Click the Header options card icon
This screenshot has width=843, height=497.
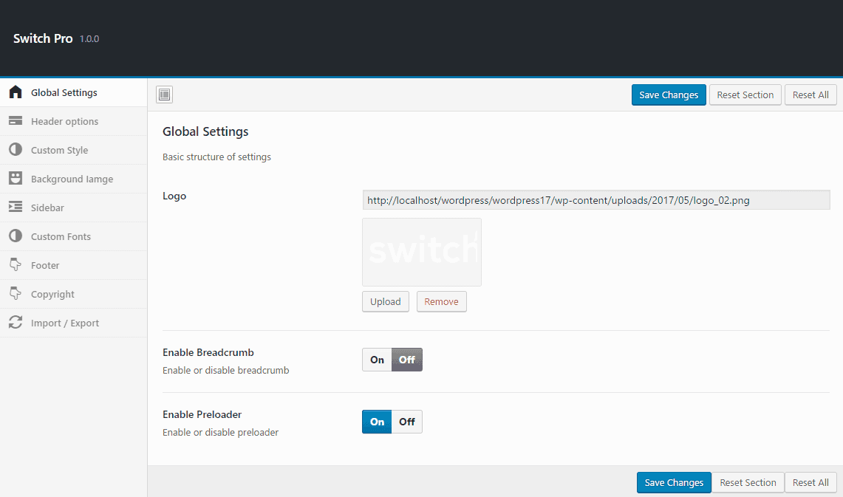coord(15,121)
